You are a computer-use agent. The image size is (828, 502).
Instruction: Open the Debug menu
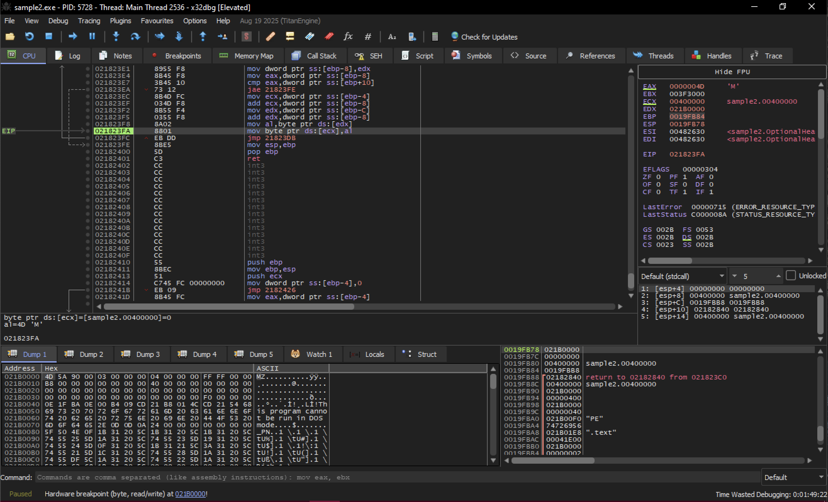tap(58, 21)
